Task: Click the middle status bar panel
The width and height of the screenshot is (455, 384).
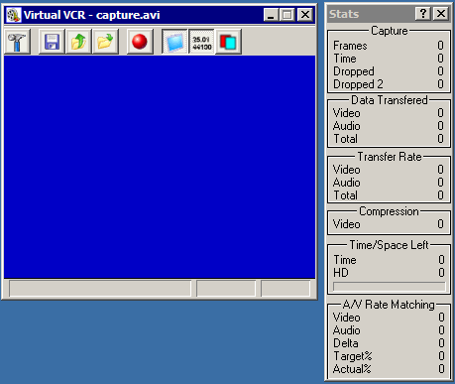Action: (x=226, y=289)
